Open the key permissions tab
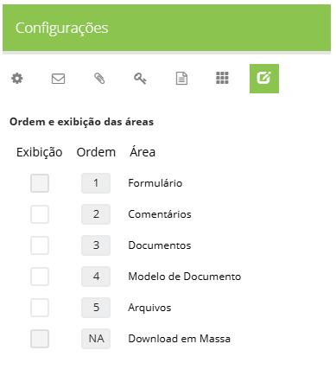336x382 pixels. click(140, 79)
